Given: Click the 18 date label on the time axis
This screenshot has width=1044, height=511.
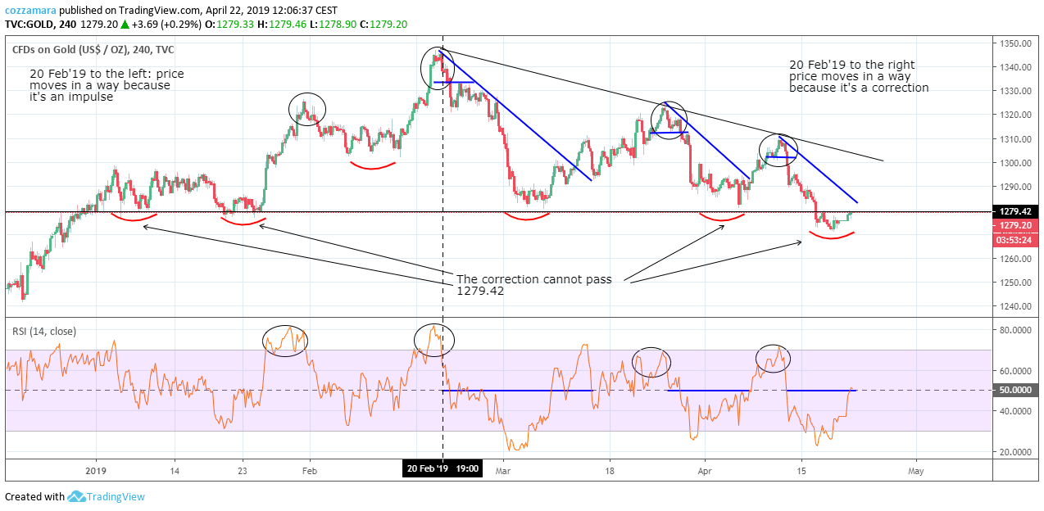Looking at the screenshot, I should (610, 471).
